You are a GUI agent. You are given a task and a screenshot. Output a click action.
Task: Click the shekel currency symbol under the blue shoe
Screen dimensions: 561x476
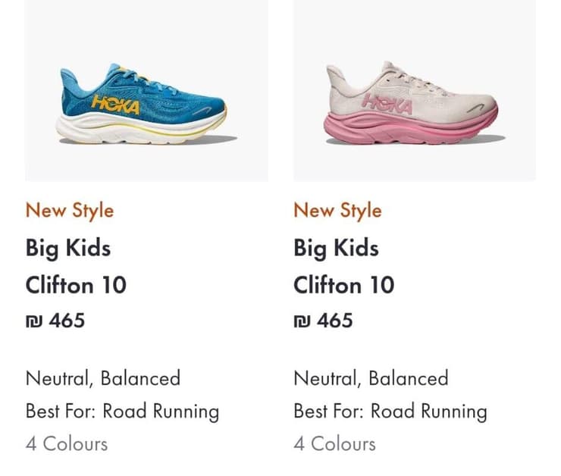(34, 321)
